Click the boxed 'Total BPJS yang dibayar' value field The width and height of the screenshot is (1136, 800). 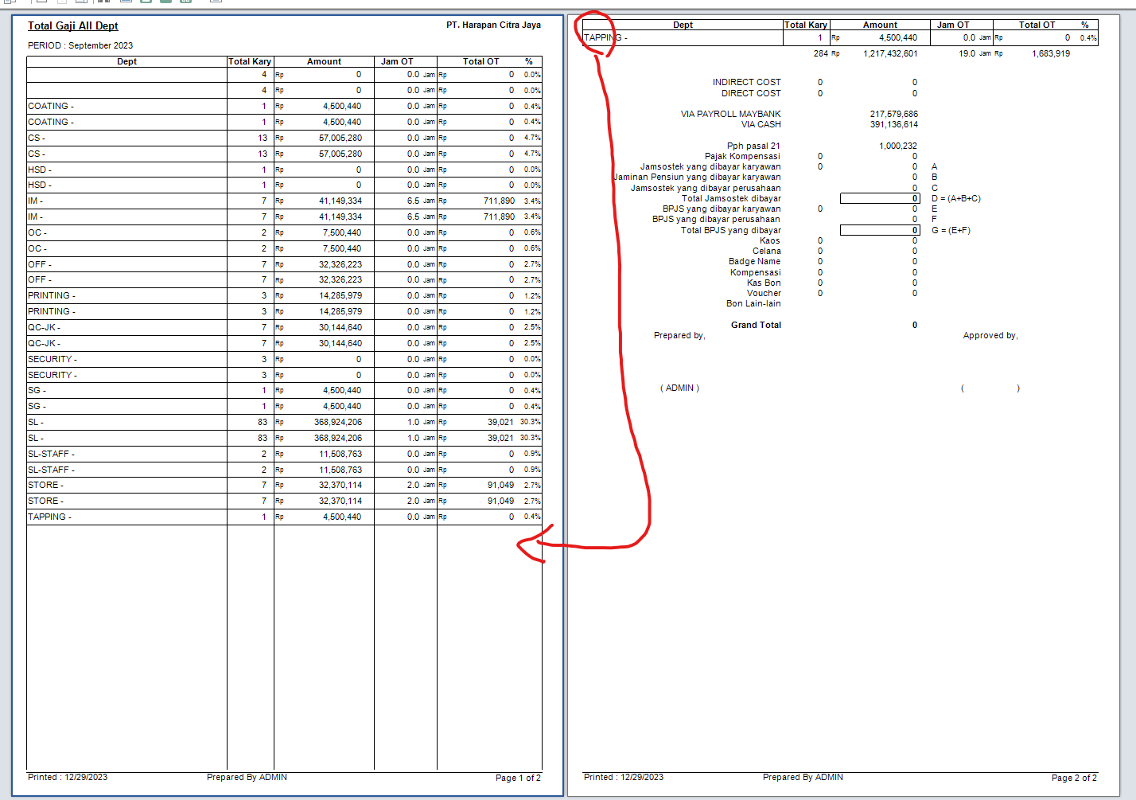click(x=880, y=231)
